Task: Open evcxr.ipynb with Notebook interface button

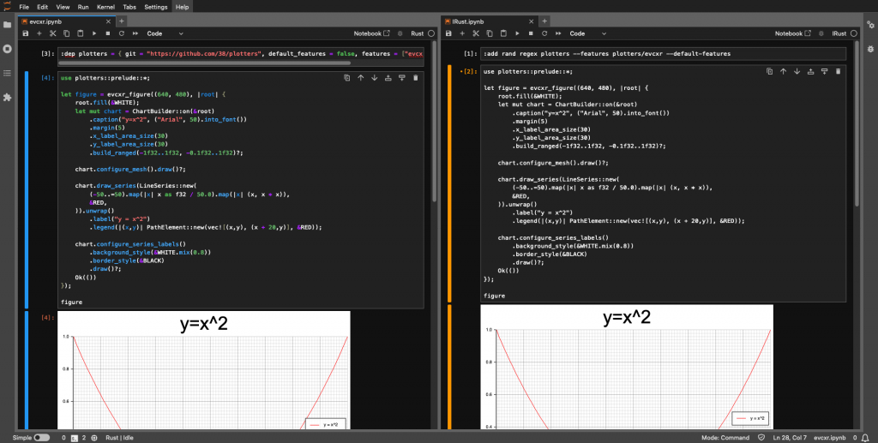Action: 371,33
